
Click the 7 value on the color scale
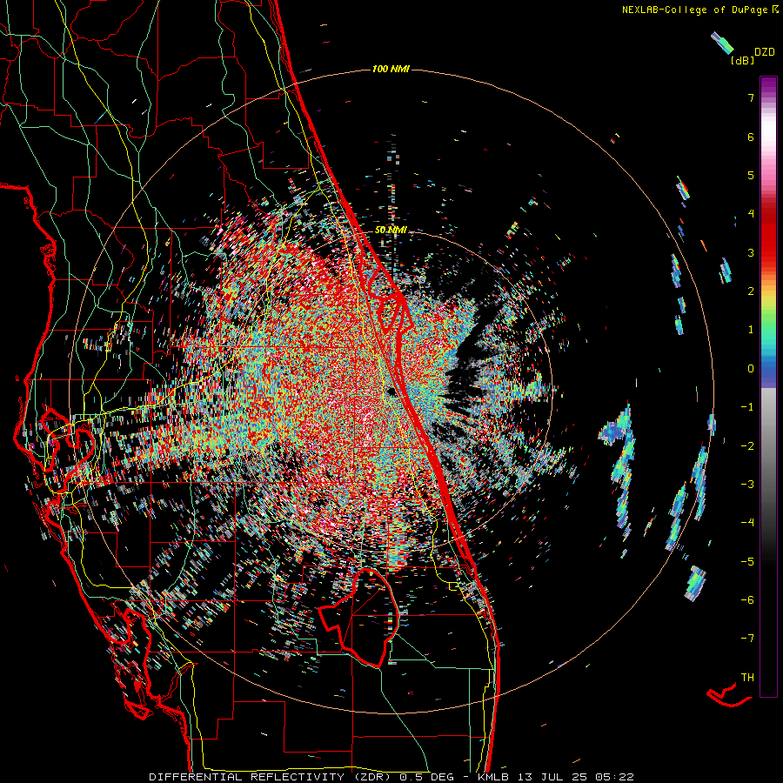[751, 97]
